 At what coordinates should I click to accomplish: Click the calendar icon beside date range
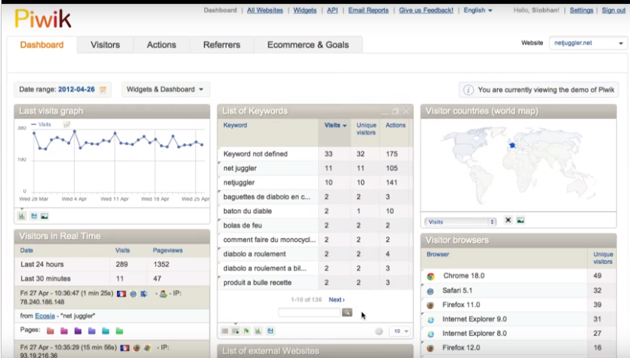coord(103,90)
